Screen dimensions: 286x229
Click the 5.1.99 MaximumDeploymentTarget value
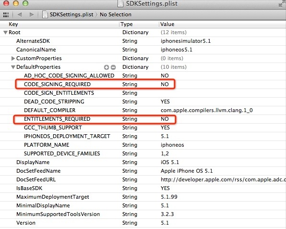tap(169, 197)
